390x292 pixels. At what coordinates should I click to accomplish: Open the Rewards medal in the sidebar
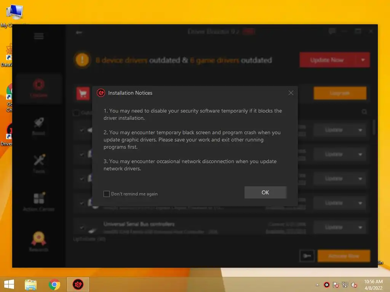coord(38,241)
